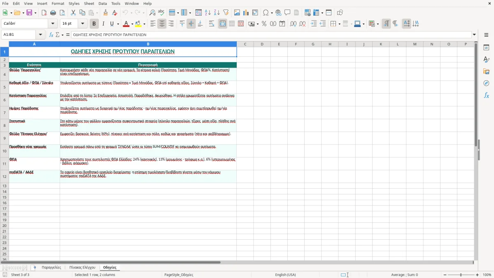Open the Tools menu
Screen dimensions: 494x278
[x=116, y=3]
